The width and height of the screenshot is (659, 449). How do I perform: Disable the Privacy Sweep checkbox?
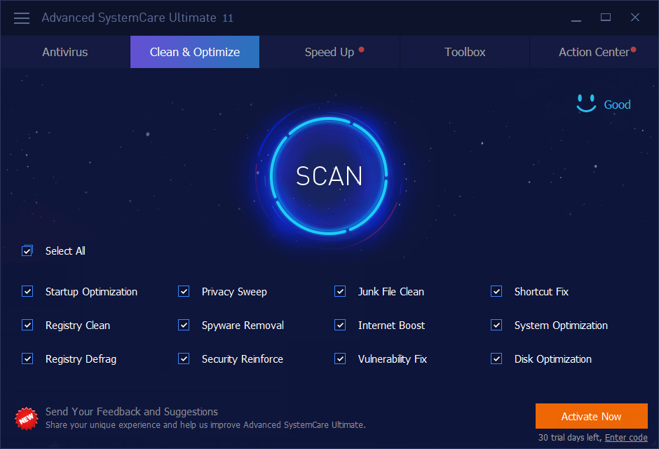pos(184,291)
